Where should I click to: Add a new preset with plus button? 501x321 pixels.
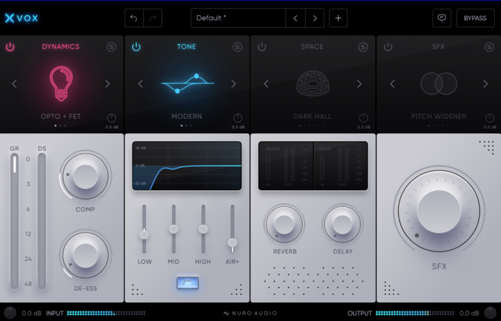tap(338, 18)
